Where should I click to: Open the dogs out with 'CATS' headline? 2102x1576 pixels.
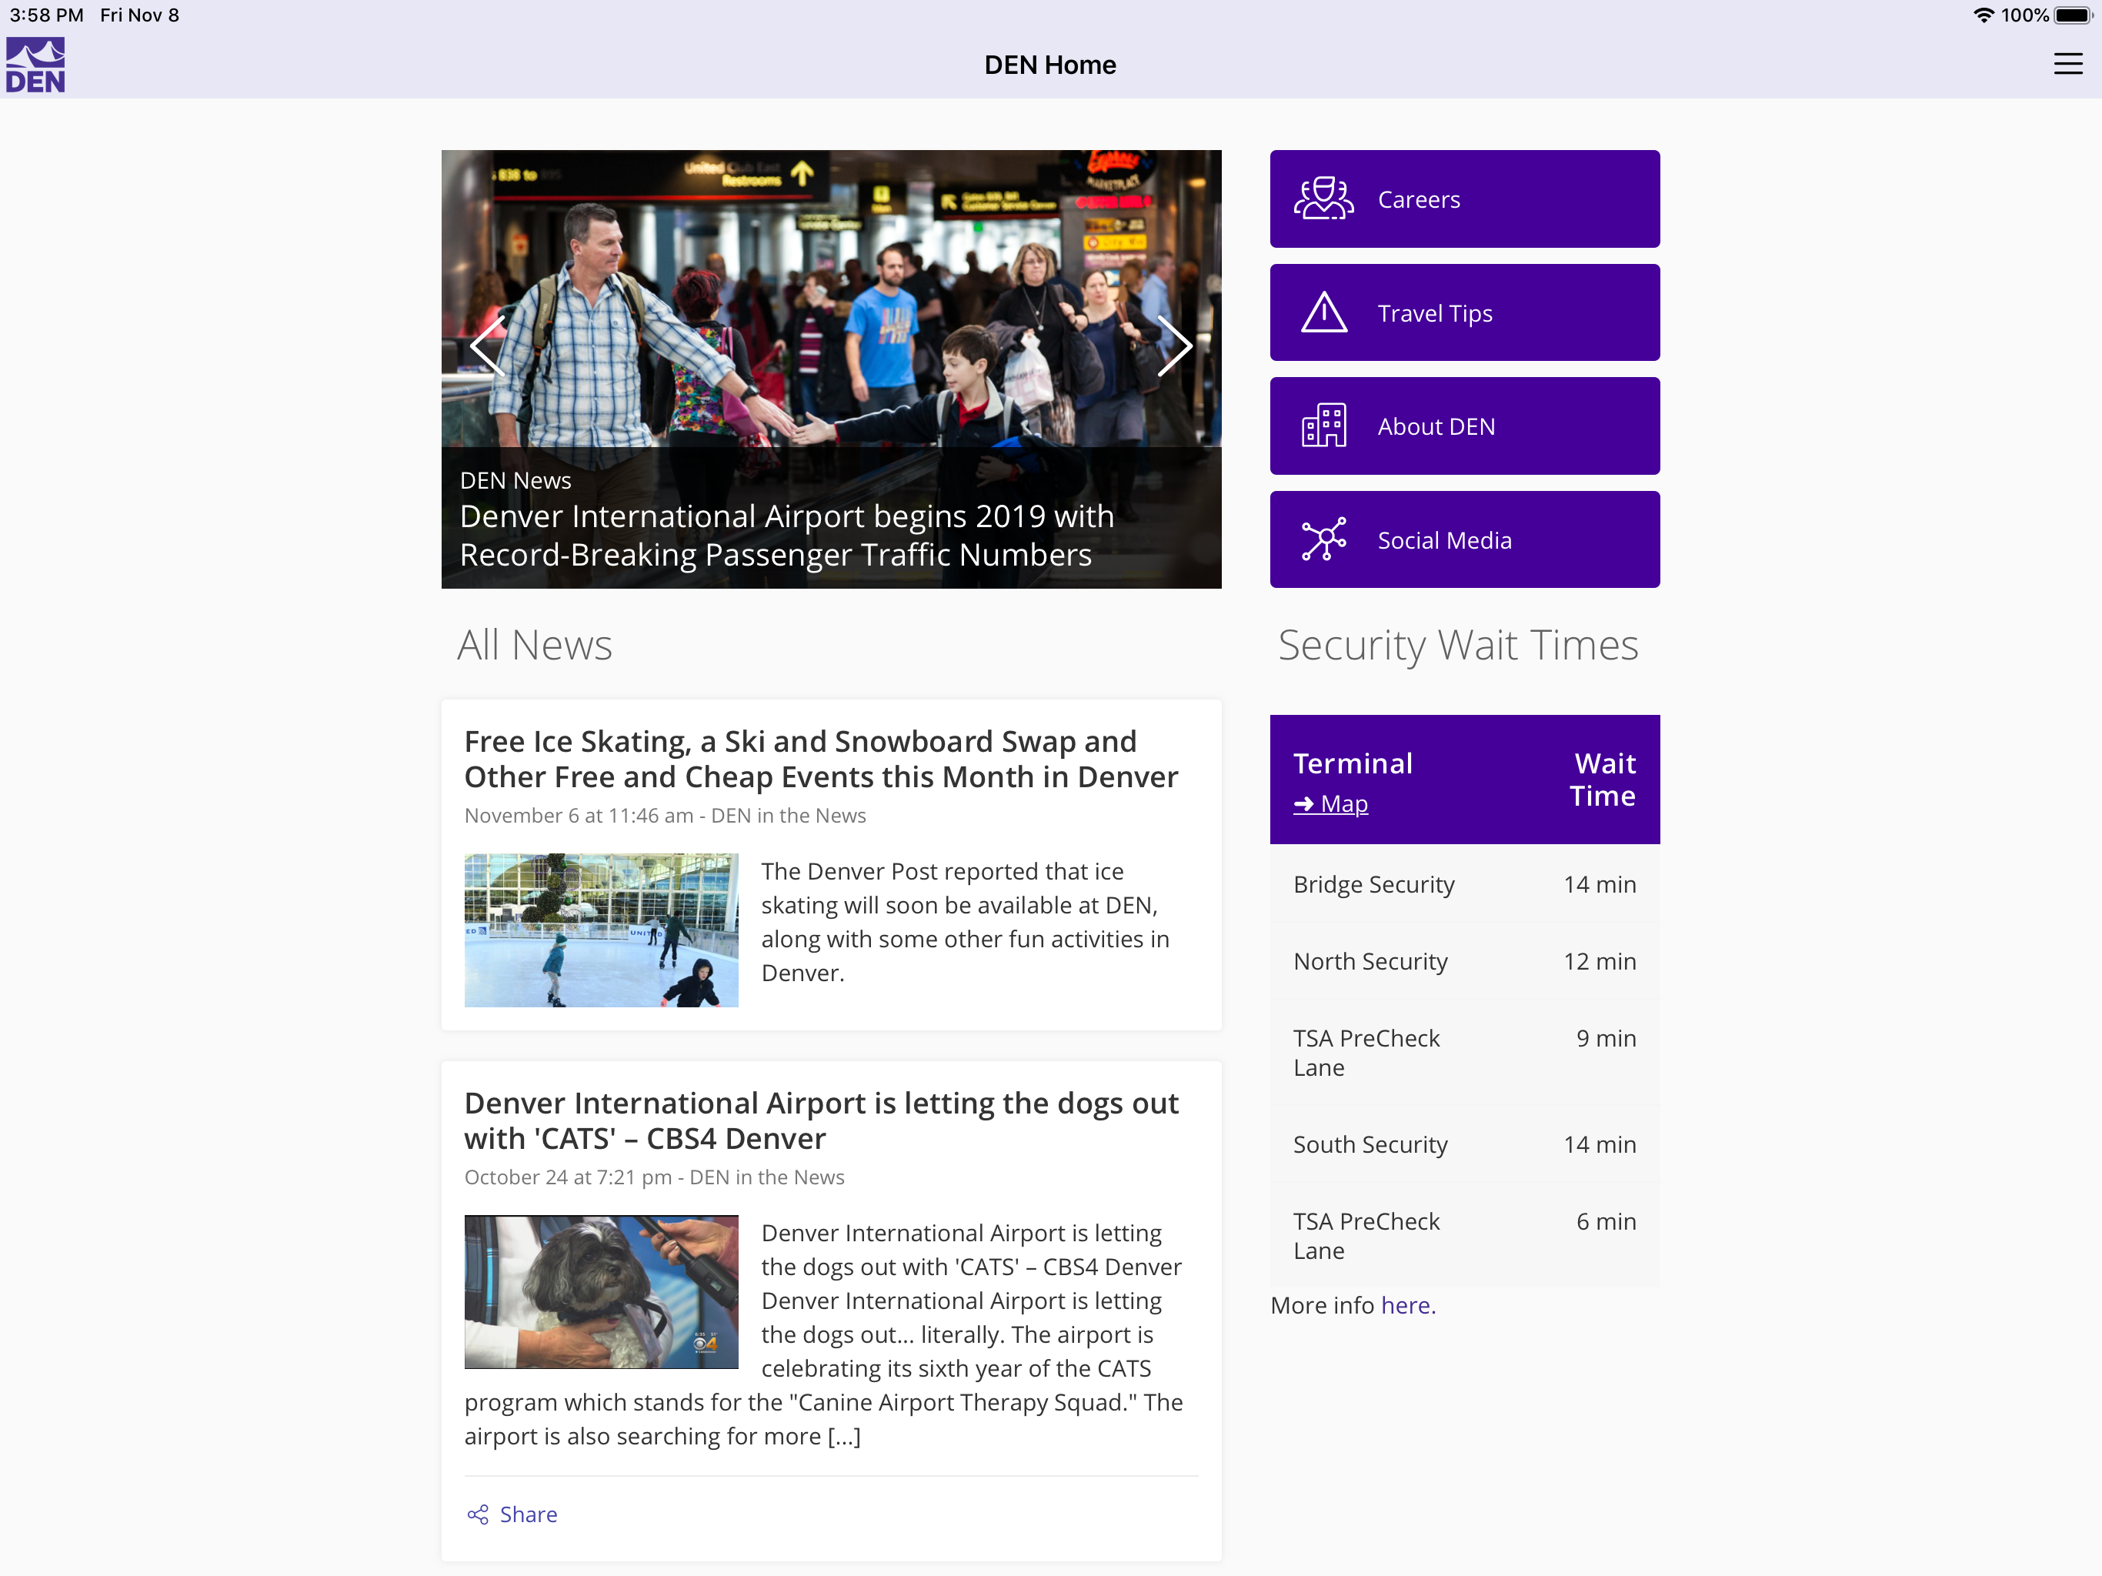[x=821, y=1120]
